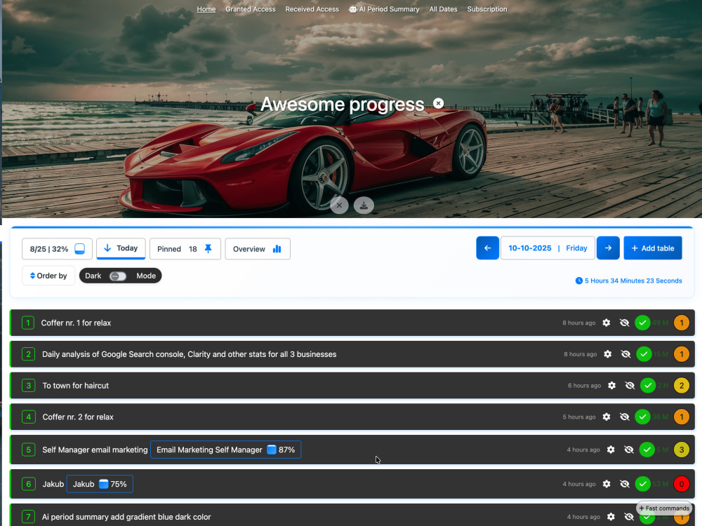The width and height of the screenshot is (702, 526).
Task: Open Jakub 75% linked table
Action: pyautogui.click(x=100, y=484)
